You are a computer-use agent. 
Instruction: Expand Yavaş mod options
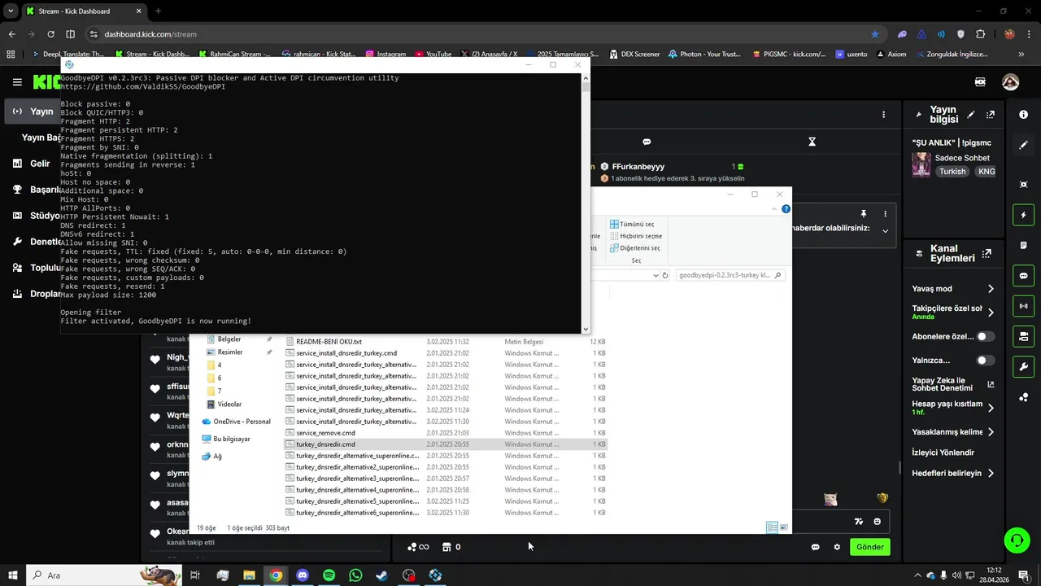991,289
